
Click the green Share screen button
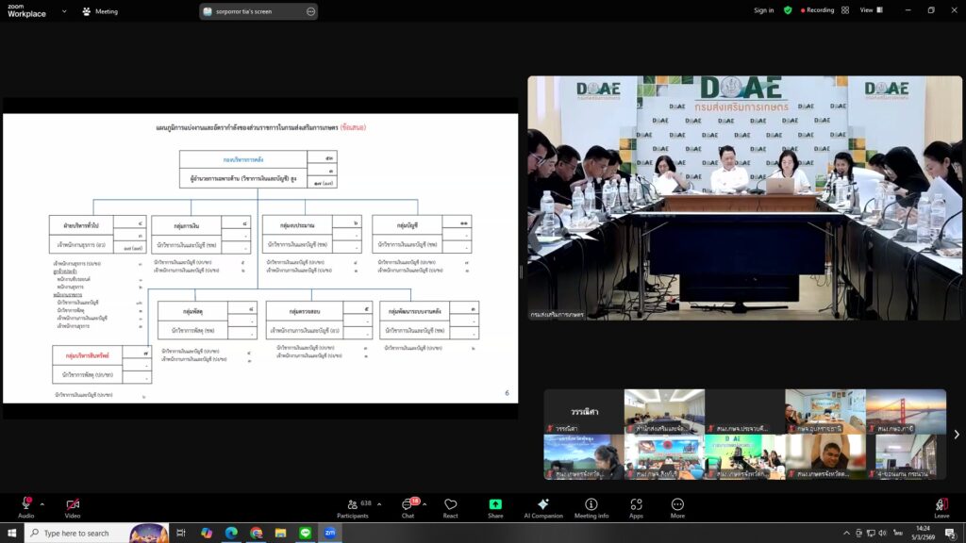tap(495, 507)
